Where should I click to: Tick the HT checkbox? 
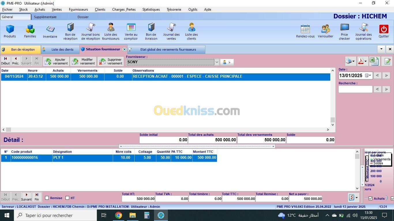pos(67,198)
